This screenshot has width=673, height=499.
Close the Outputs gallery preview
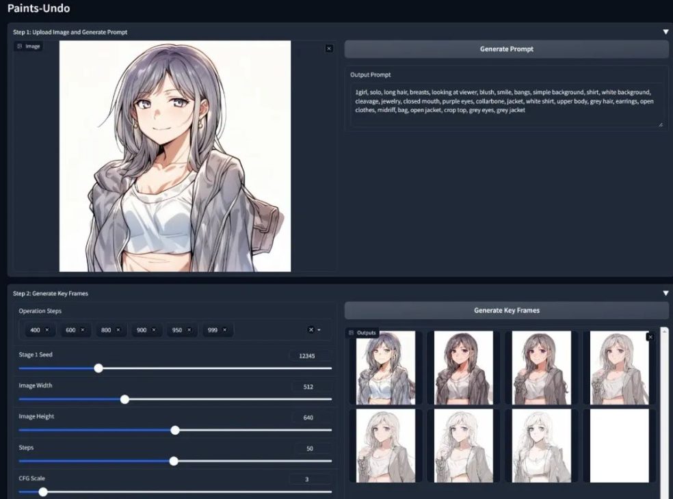(650, 337)
